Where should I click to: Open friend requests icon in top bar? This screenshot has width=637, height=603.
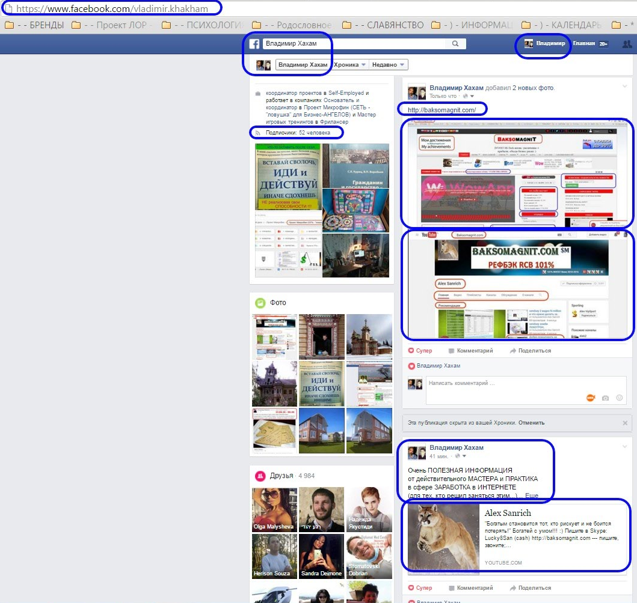627,44
